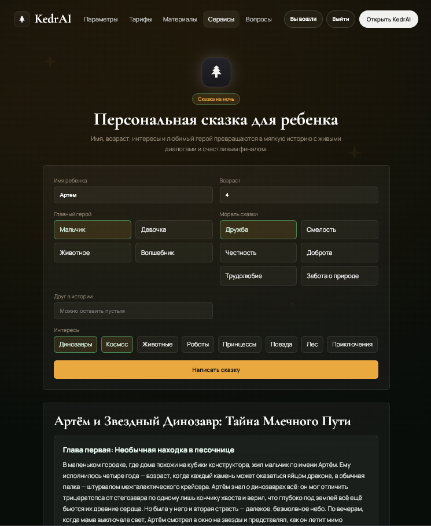The width and height of the screenshot is (431, 526).
Task: Click the Открыть KedrAI button
Action: [388, 19]
